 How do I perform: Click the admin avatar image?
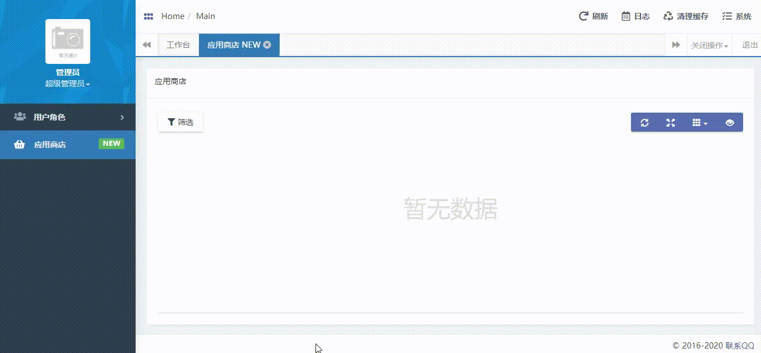(68, 41)
